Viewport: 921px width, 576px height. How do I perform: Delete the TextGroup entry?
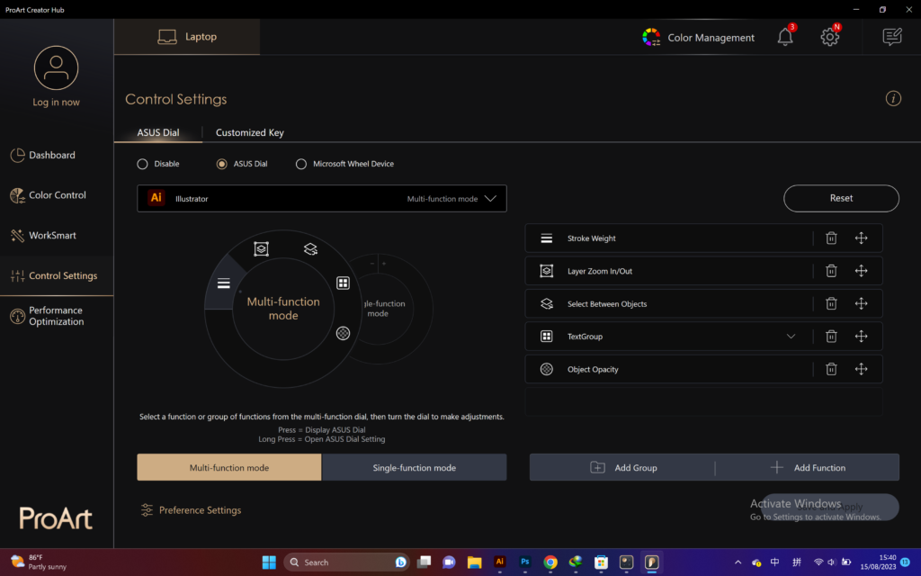pyautogui.click(x=831, y=337)
